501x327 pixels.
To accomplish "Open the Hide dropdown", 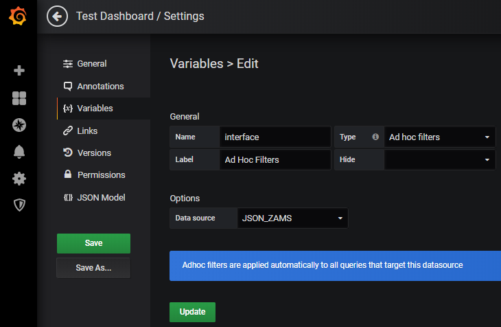I will (x=439, y=159).
